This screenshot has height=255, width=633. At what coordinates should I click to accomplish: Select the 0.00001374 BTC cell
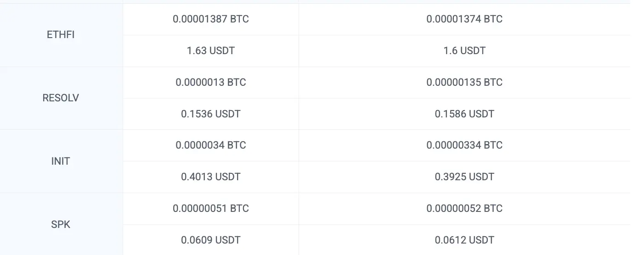pos(464,19)
